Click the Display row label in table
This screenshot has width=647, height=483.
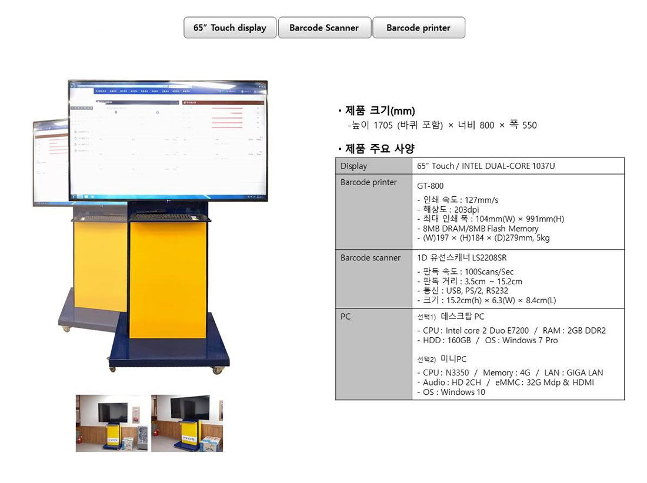pyautogui.click(x=353, y=166)
